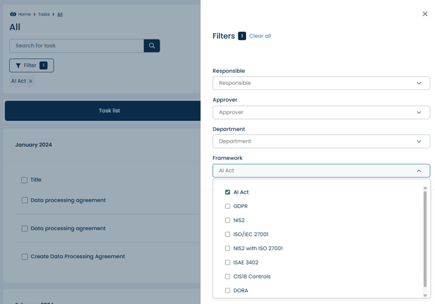Focus the Search for task field

click(77, 46)
